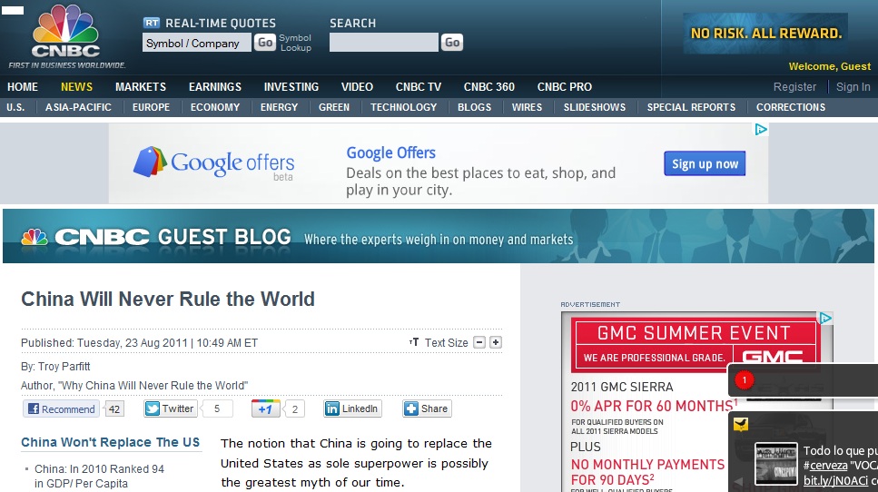
Task: Open the NEWS menu item
Action: click(76, 87)
